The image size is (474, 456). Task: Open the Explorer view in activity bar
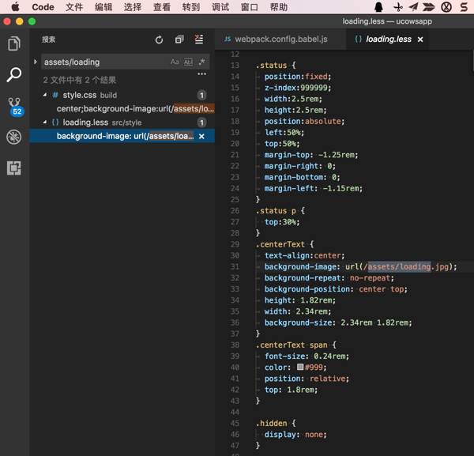coord(14,44)
